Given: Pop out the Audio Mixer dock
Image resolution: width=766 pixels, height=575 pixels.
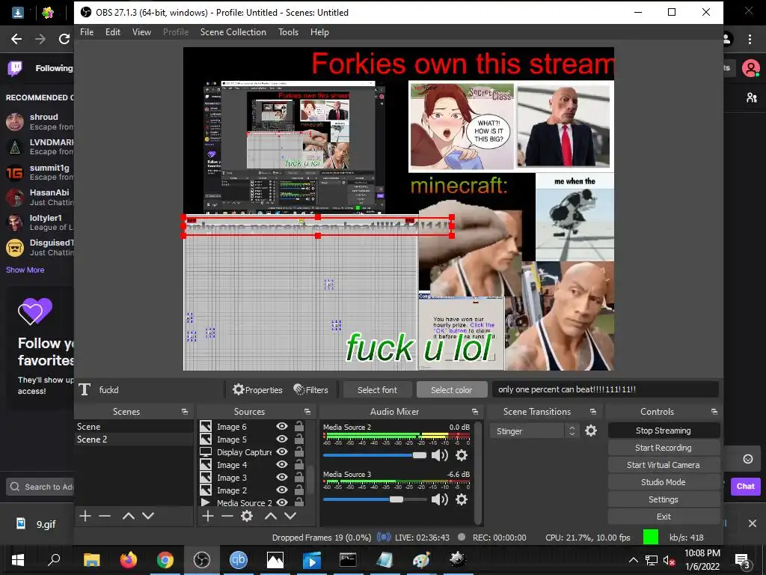Looking at the screenshot, I should [x=475, y=412].
